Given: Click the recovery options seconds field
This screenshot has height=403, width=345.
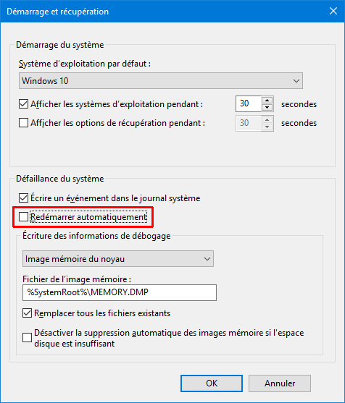Looking at the screenshot, I should [249, 123].
